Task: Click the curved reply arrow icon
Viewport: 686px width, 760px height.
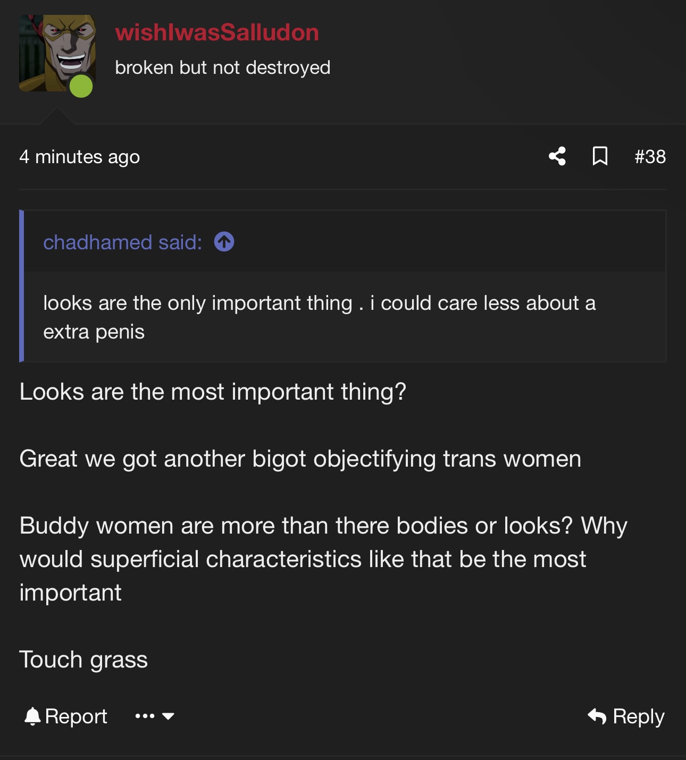Action: 597,716
